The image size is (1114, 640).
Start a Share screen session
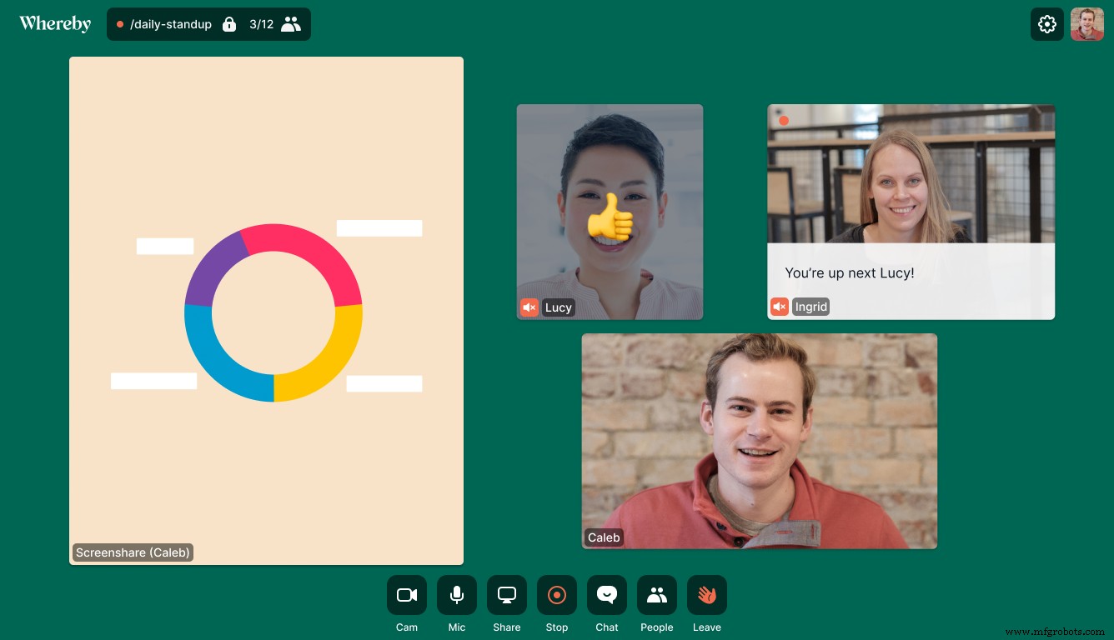pos(506,594)
